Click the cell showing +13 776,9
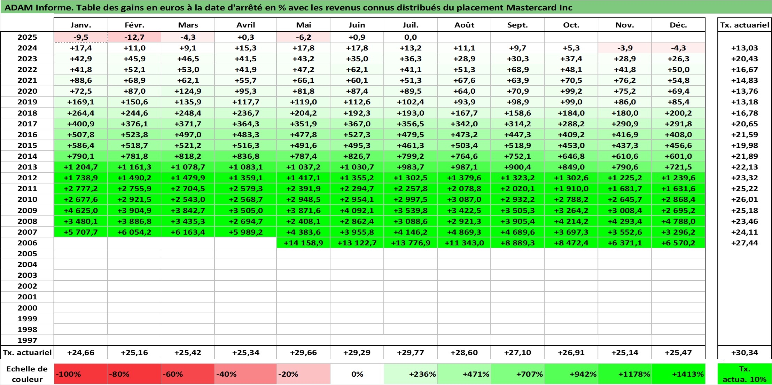 tap(411, 243)
